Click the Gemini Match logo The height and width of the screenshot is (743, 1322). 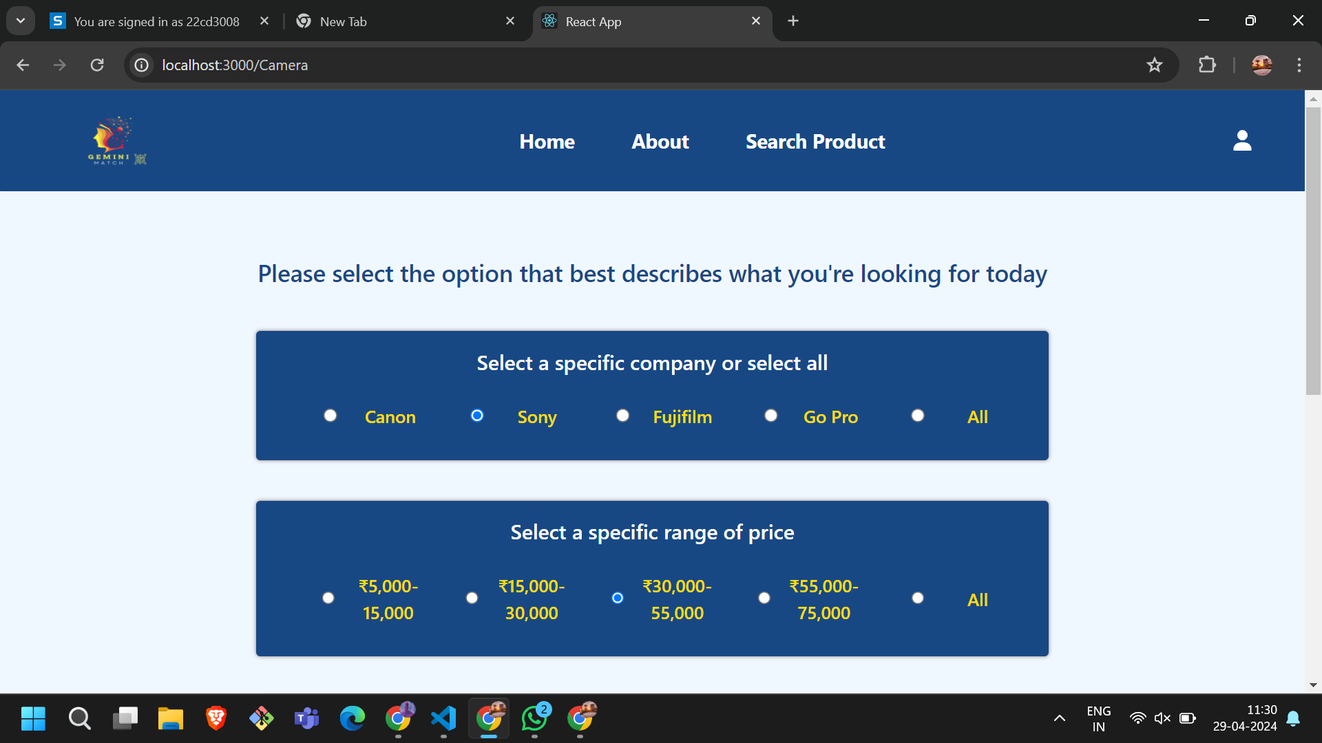click(117, 141)
